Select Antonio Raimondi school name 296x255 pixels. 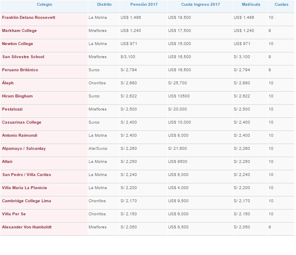(x=20, y=135)
